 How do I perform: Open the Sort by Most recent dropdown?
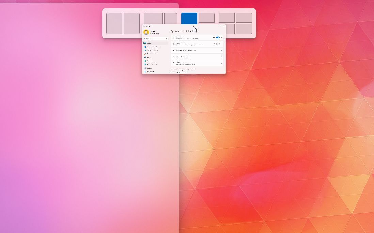[181, 73]
